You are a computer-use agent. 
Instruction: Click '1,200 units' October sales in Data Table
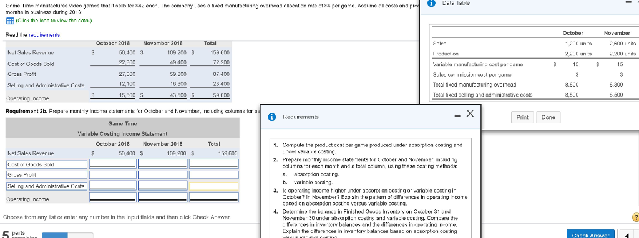(578, 44)
